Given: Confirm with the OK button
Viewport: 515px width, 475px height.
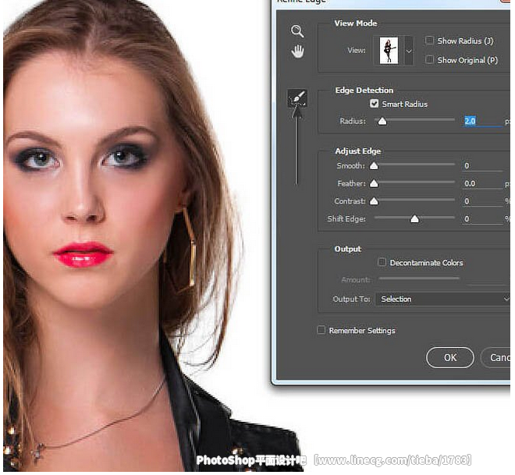Looking at the screenshot, I should (x=450, y=357).
